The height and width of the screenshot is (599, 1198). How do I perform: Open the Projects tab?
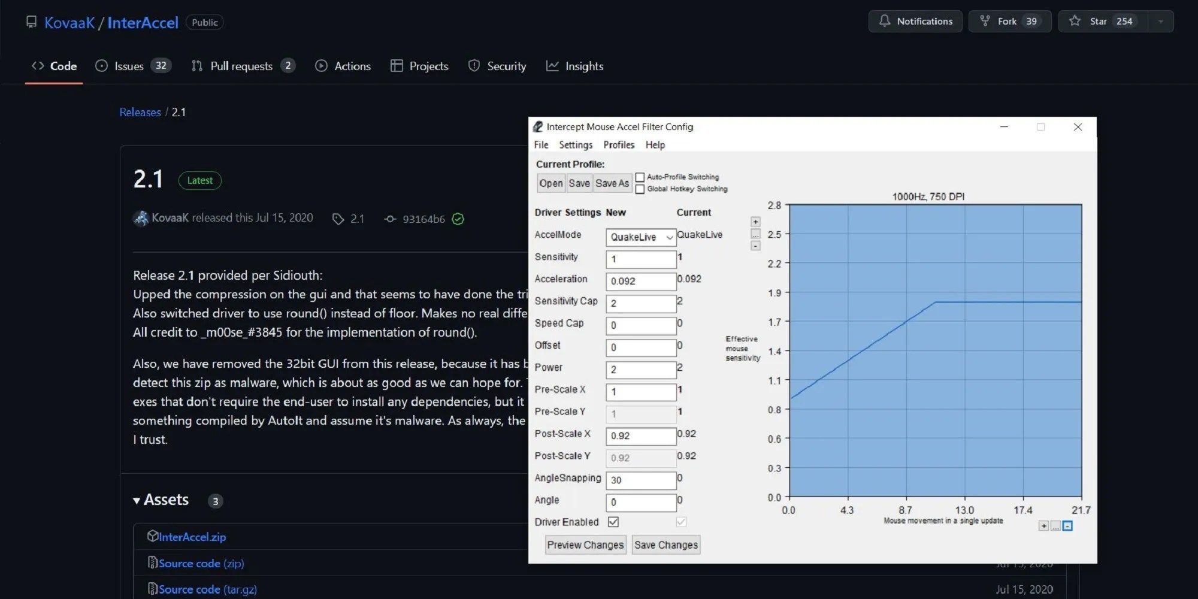point(419,66)
